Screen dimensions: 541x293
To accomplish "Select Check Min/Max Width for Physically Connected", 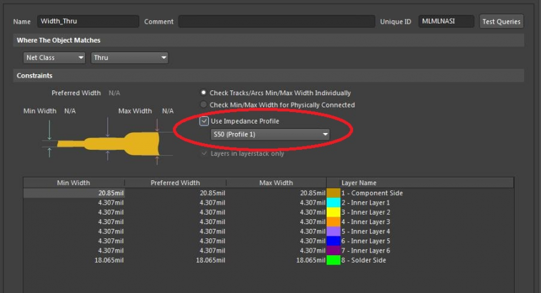I will [x=204, y=105].
